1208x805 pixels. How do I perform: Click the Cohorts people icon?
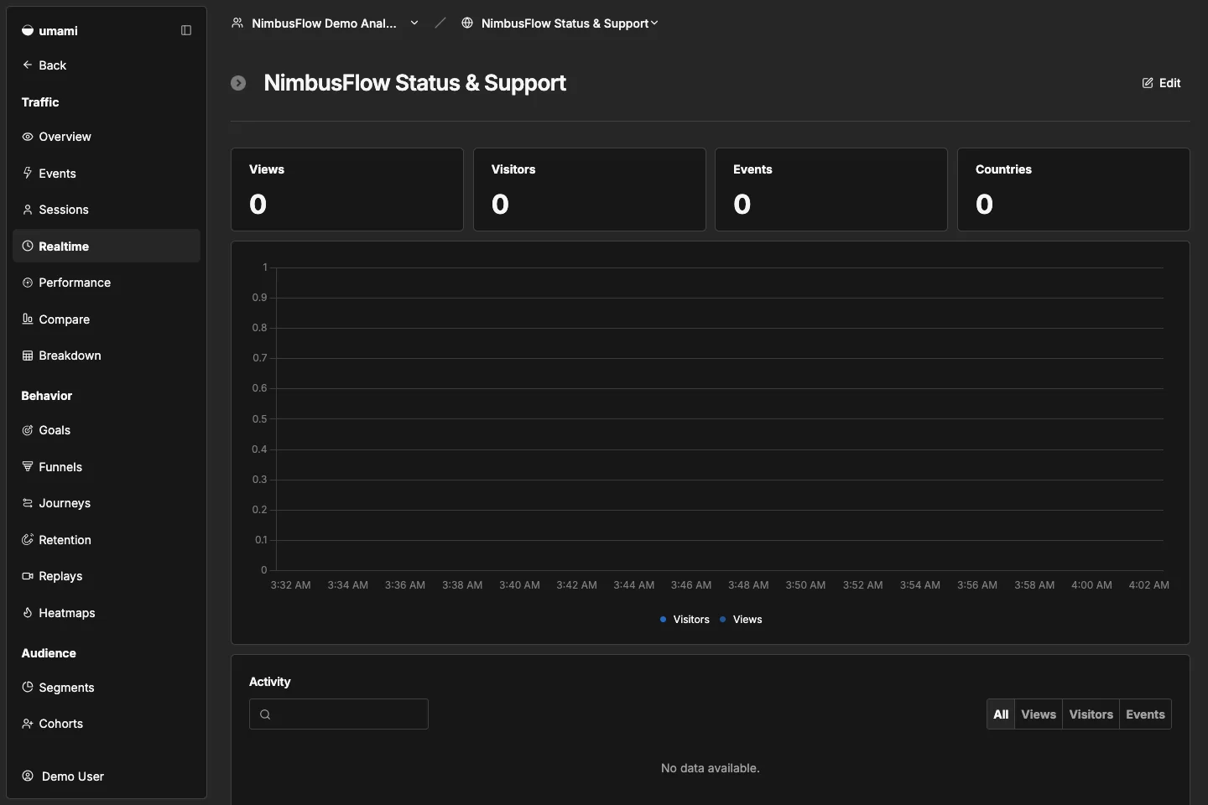point(28,724)
